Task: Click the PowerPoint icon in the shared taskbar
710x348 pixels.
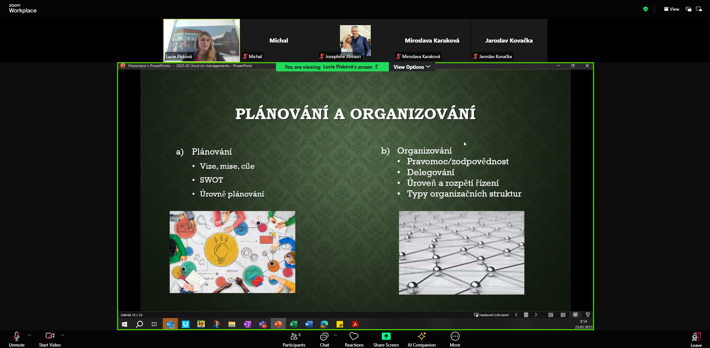Action: [x=278, y=324]
